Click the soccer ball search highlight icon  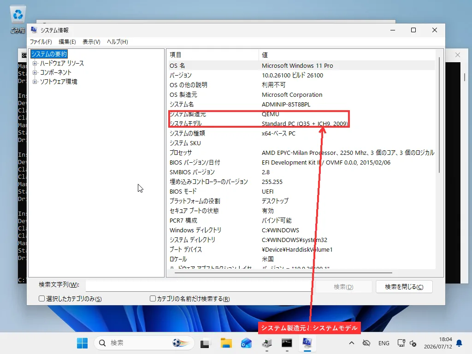[x=181, y=343]
